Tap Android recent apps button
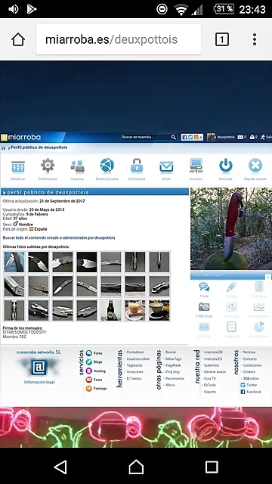Image resolution: width=272 pixels, height=484 pixels. [212, 467]
